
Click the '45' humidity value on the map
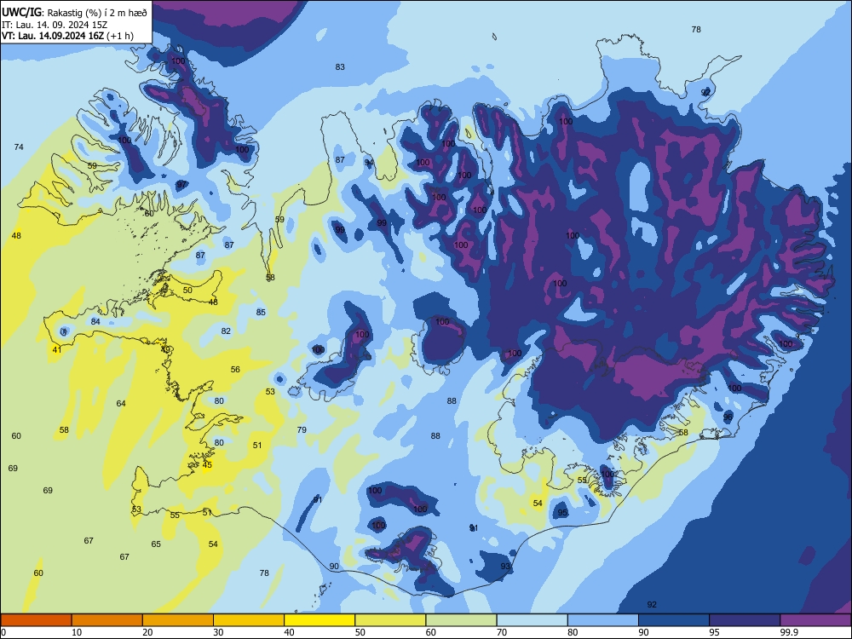click(x=207, y=465)
